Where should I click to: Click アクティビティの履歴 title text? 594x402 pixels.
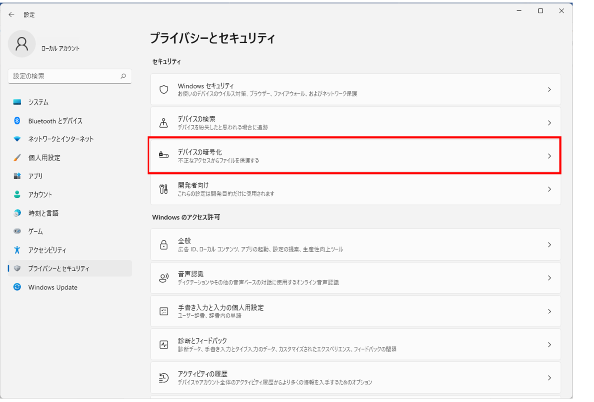point(202,374)
